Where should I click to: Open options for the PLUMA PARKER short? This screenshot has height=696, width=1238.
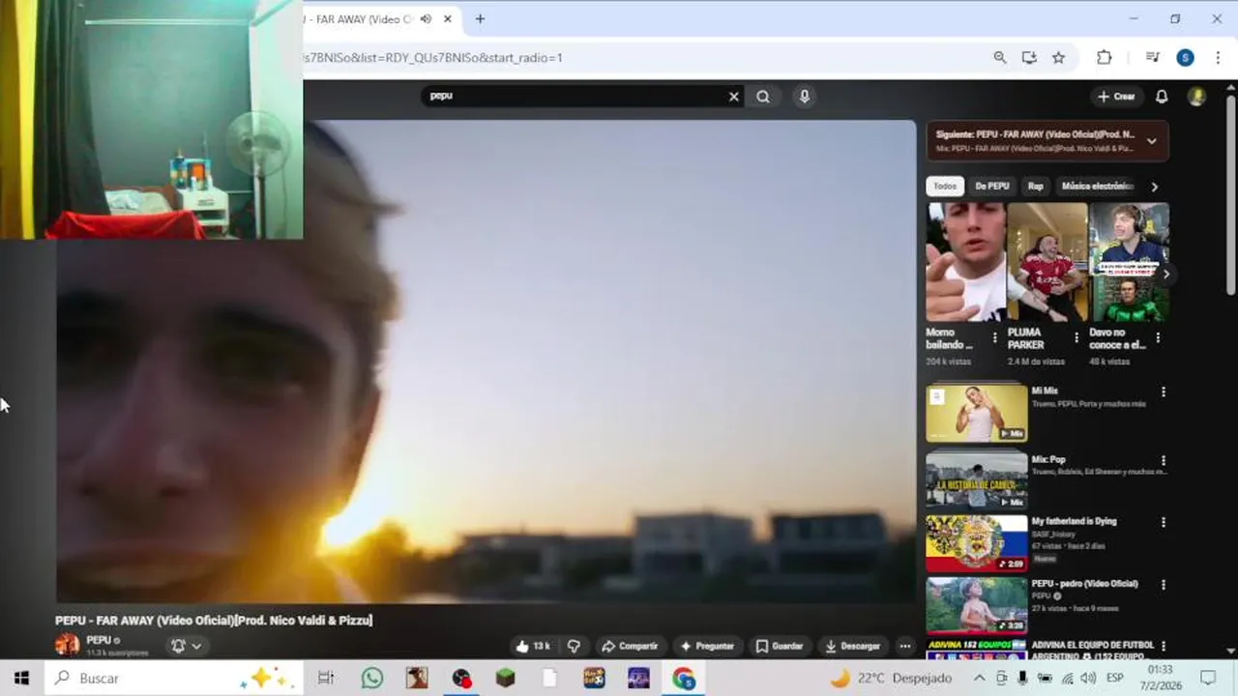[1076, 338]
